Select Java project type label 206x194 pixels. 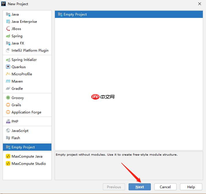pos(15,14)
